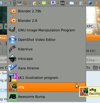Click the VLC cone icon in panel
100x103 pixels.
click(x=96, y=3)
